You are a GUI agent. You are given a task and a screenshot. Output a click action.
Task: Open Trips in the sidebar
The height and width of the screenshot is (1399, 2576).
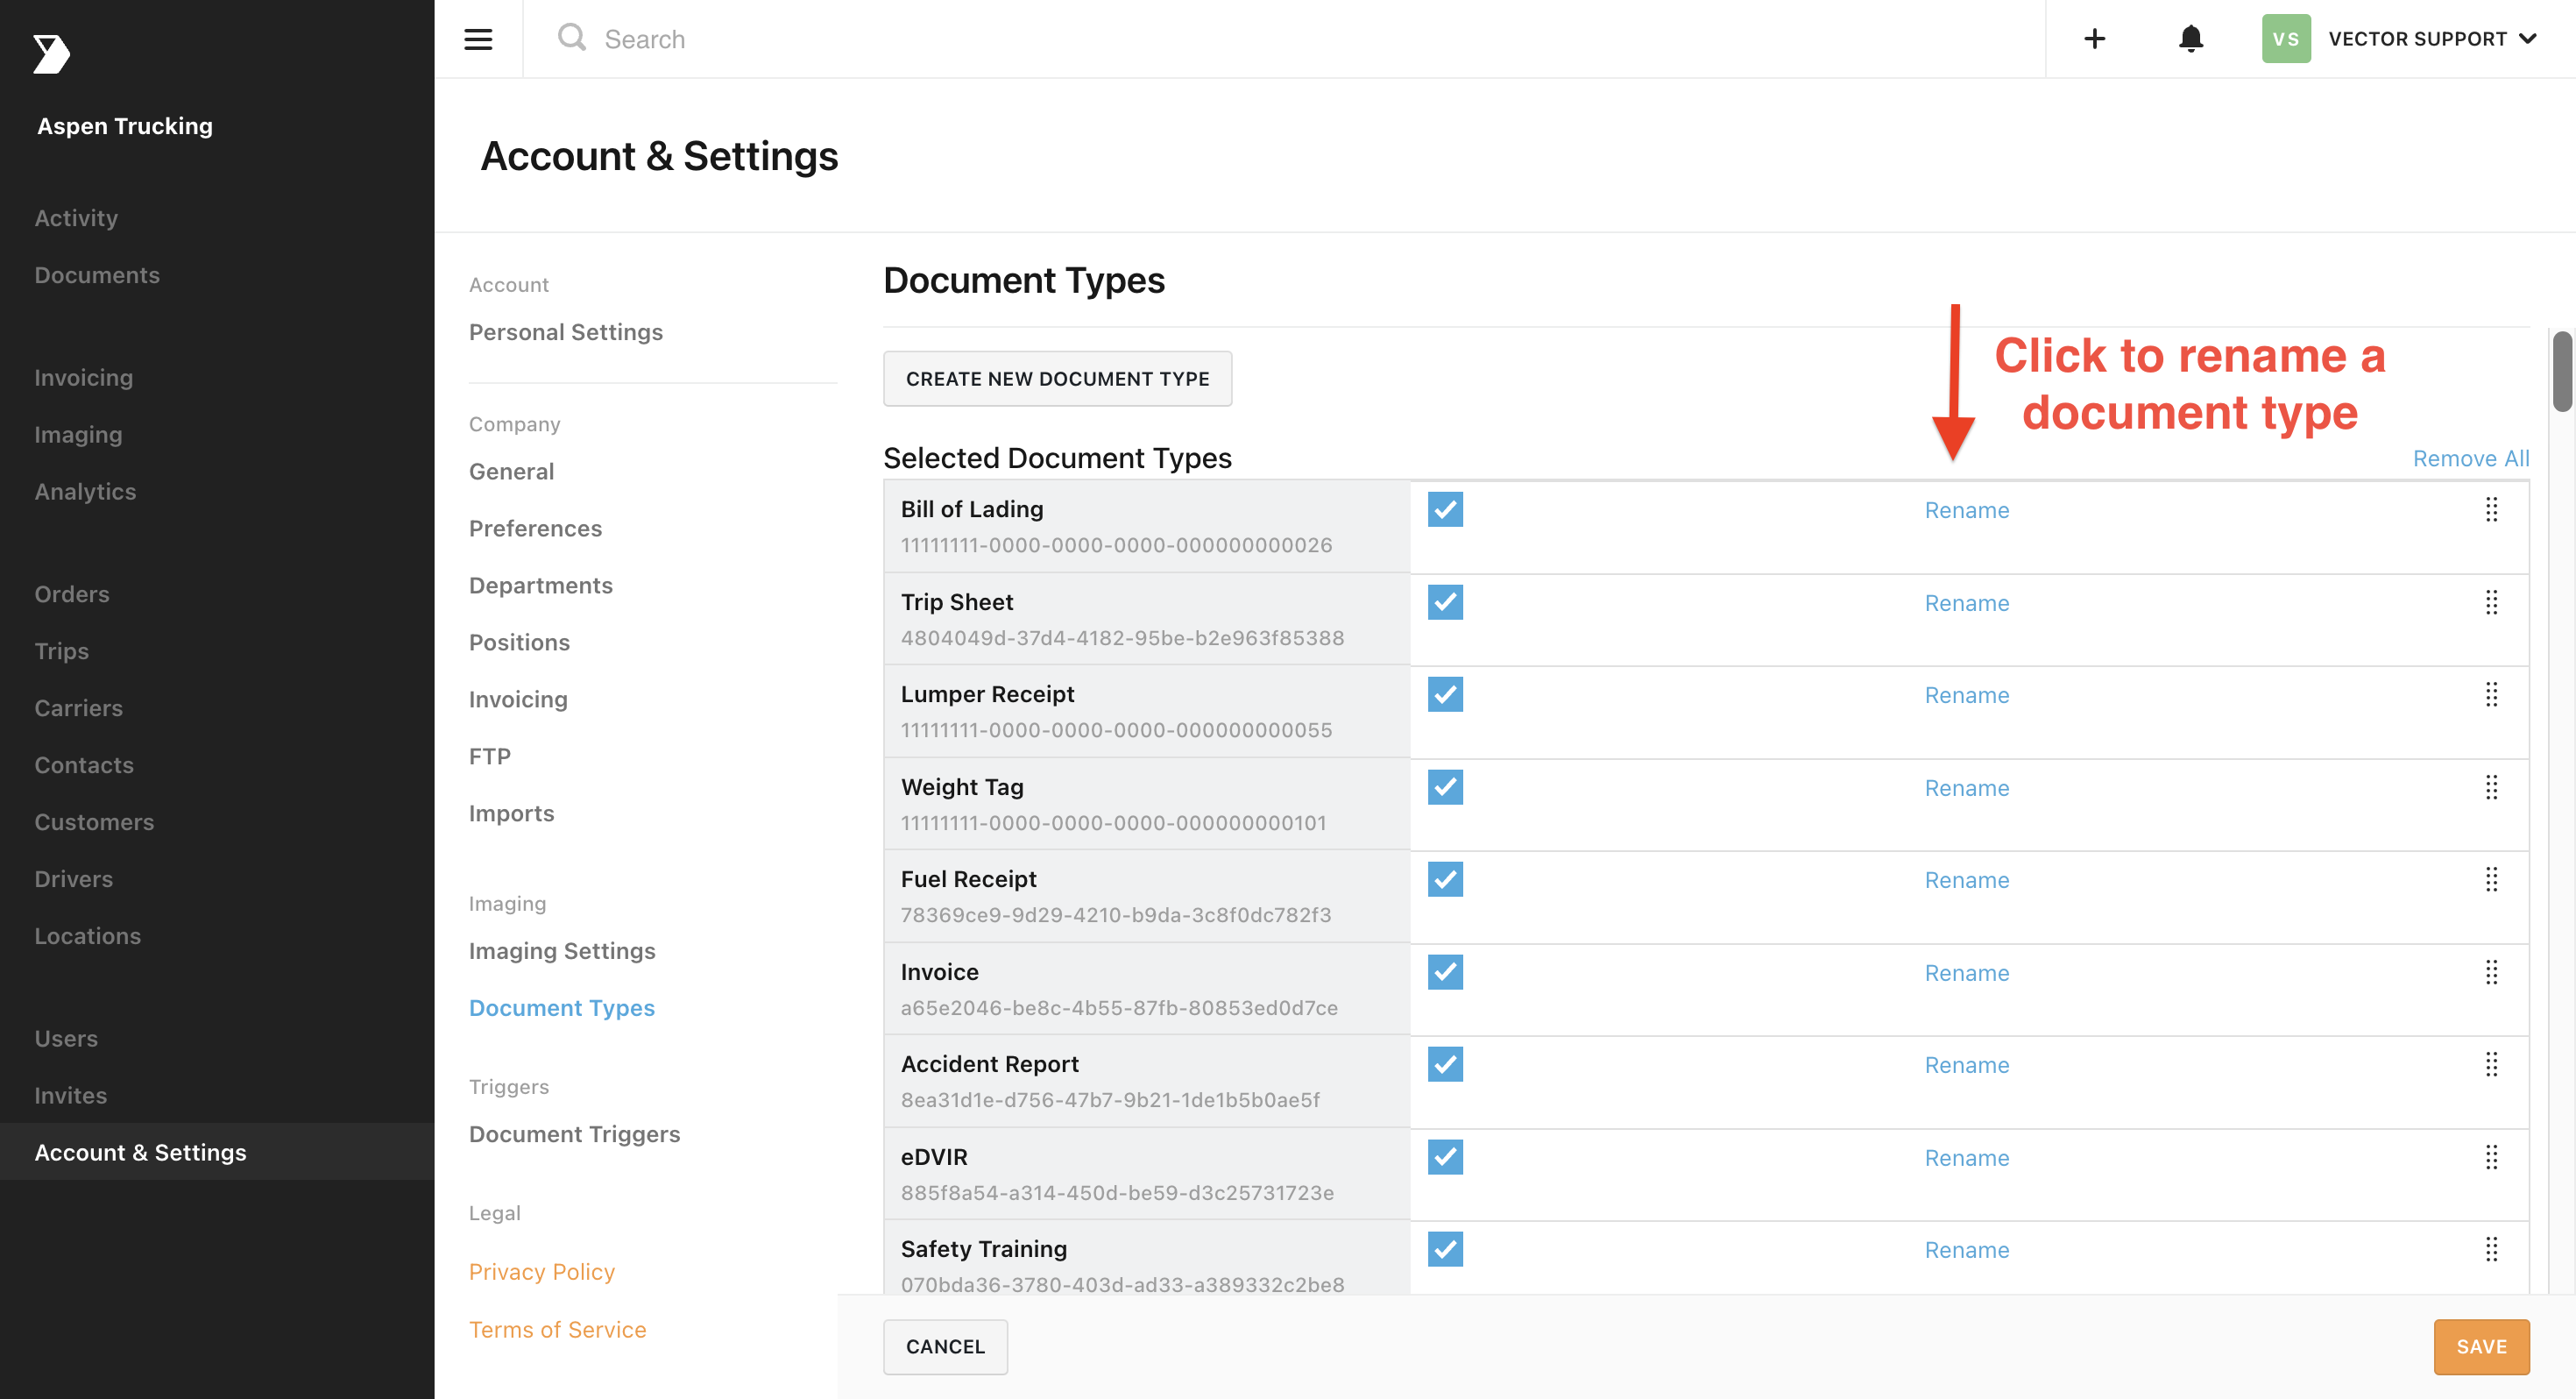pos(61,651)
